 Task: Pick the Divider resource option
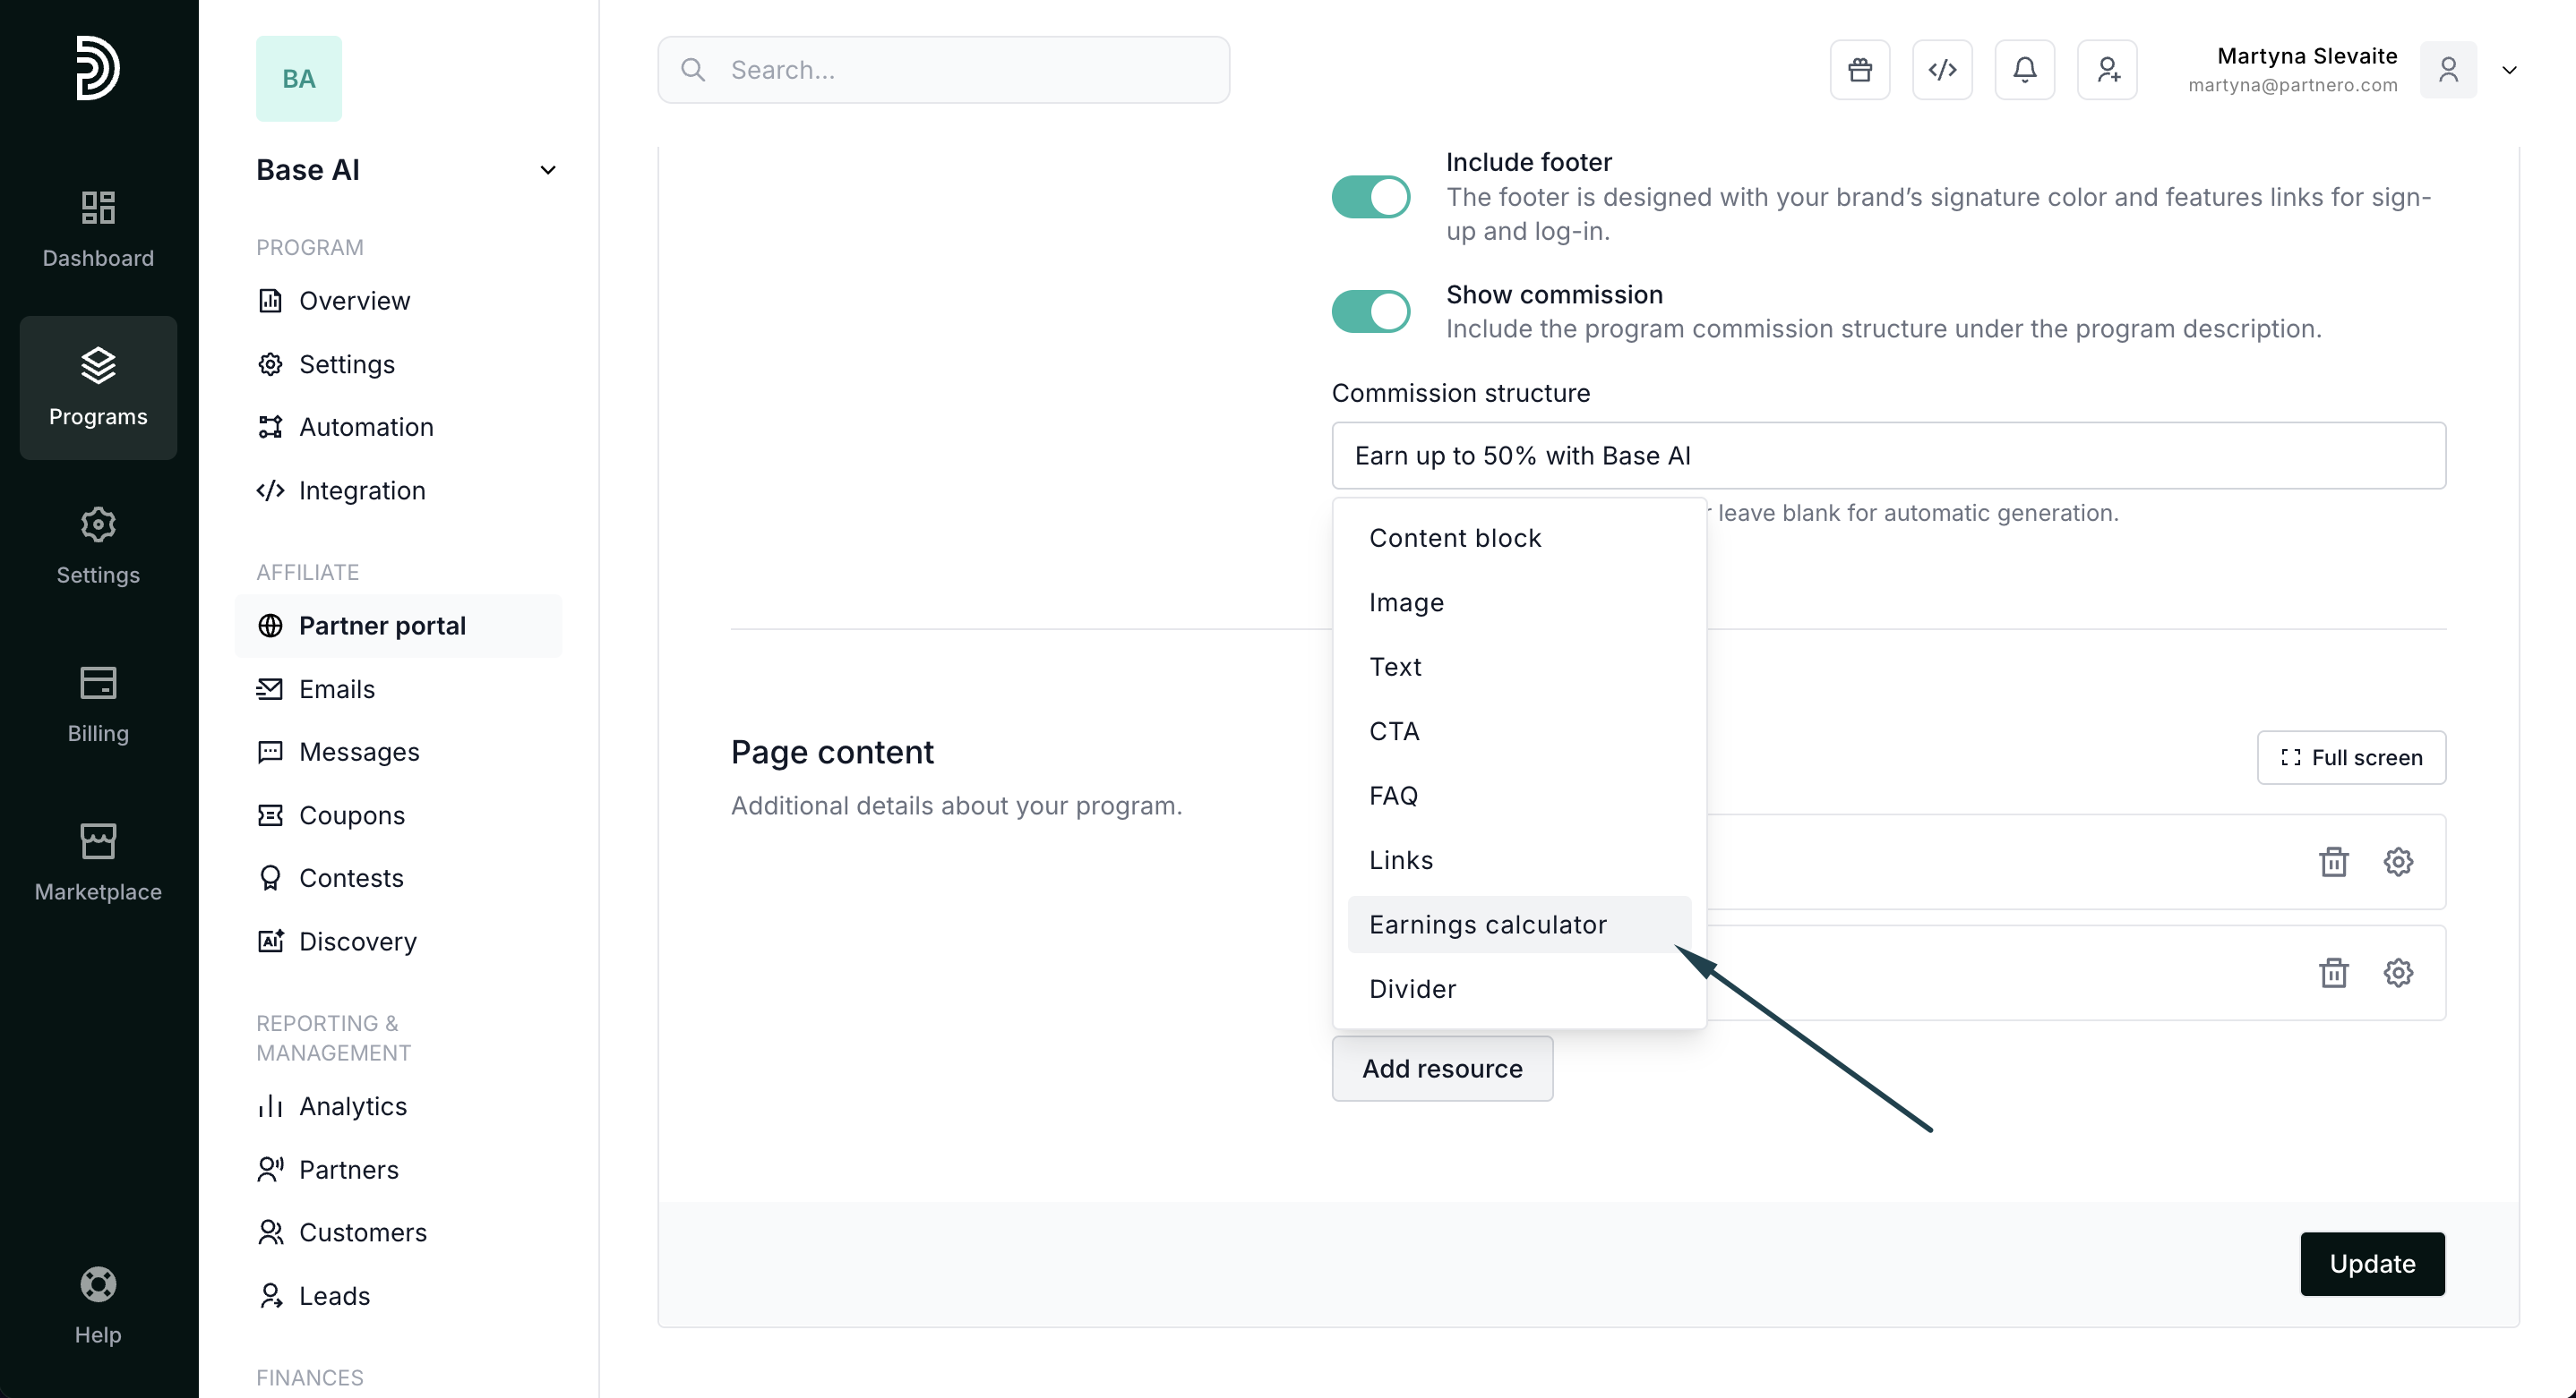click(x=1412, y=988)
